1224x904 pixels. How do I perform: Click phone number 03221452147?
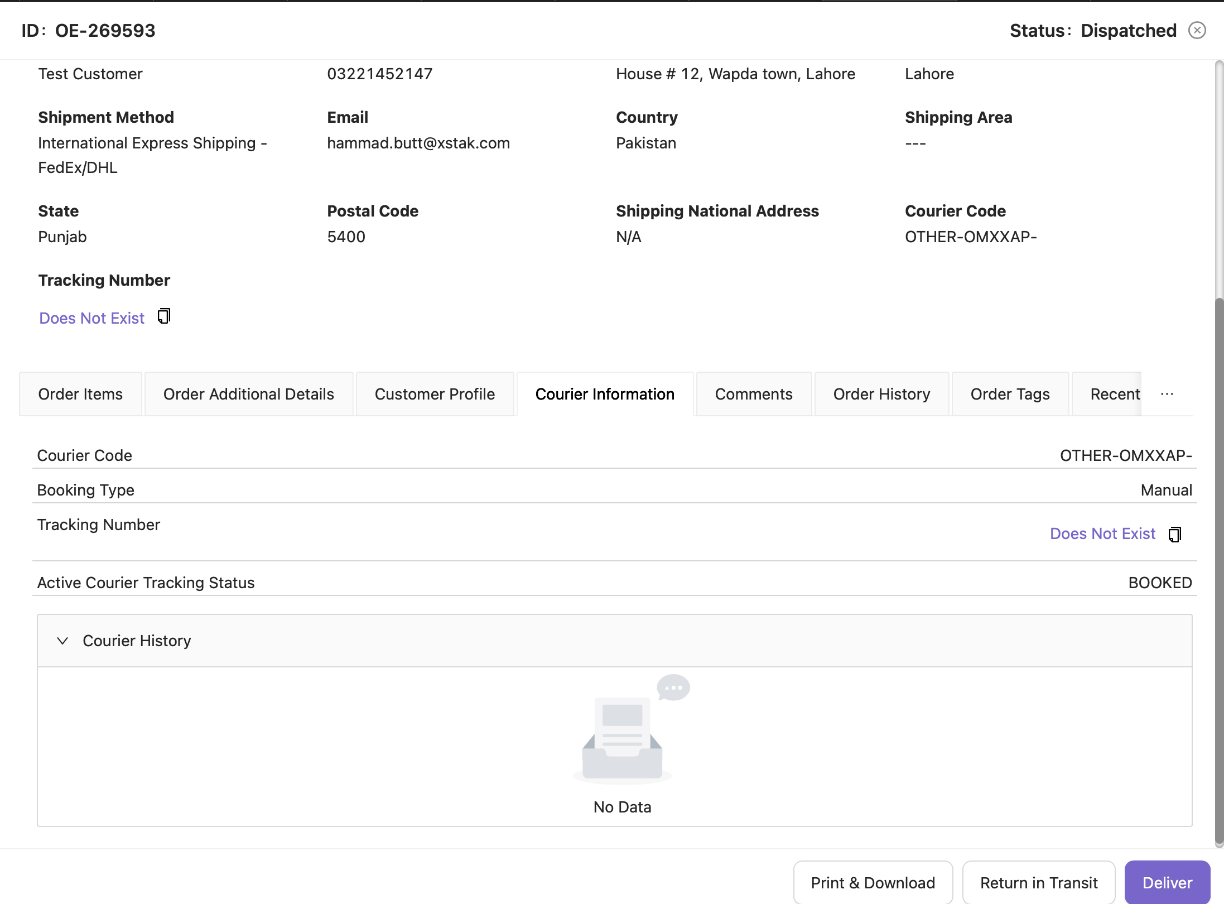(x=380, y=74)
